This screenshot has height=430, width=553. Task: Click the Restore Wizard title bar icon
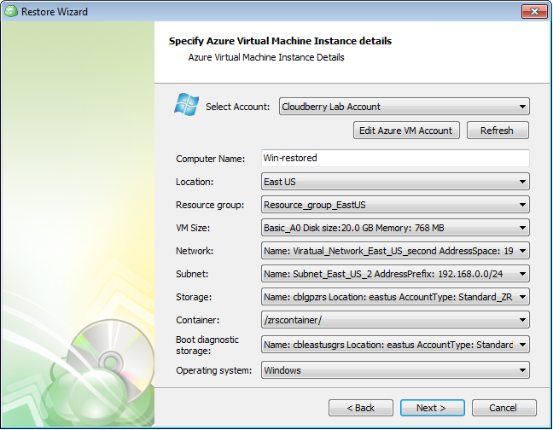(11, 11)
